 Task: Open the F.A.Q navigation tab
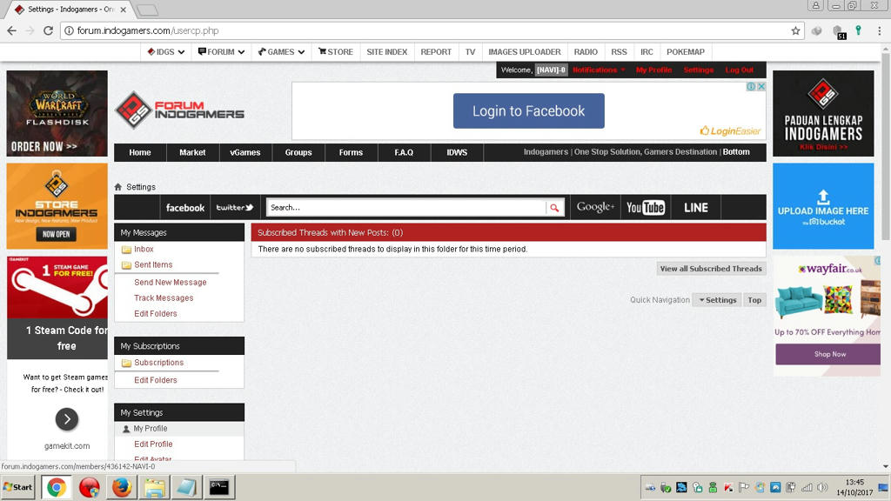pos(404,152)
